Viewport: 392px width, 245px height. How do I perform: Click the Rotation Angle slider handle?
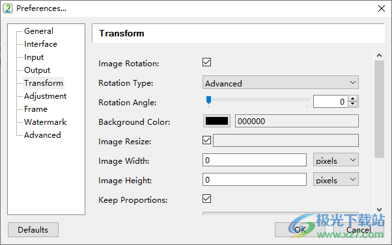[x=208, y=100]
